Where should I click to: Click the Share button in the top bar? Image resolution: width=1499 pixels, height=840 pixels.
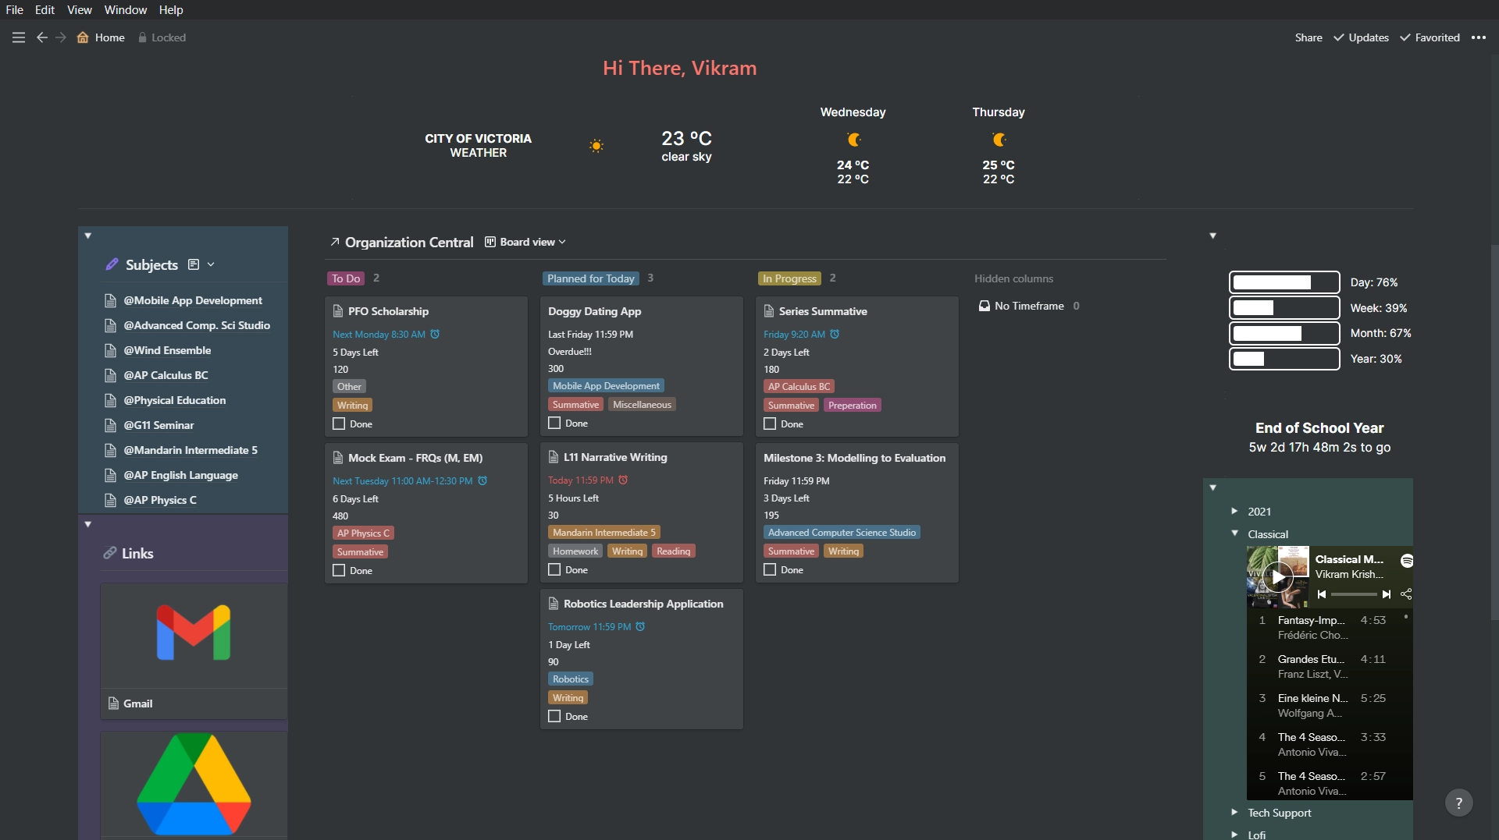pos(1307,37)
